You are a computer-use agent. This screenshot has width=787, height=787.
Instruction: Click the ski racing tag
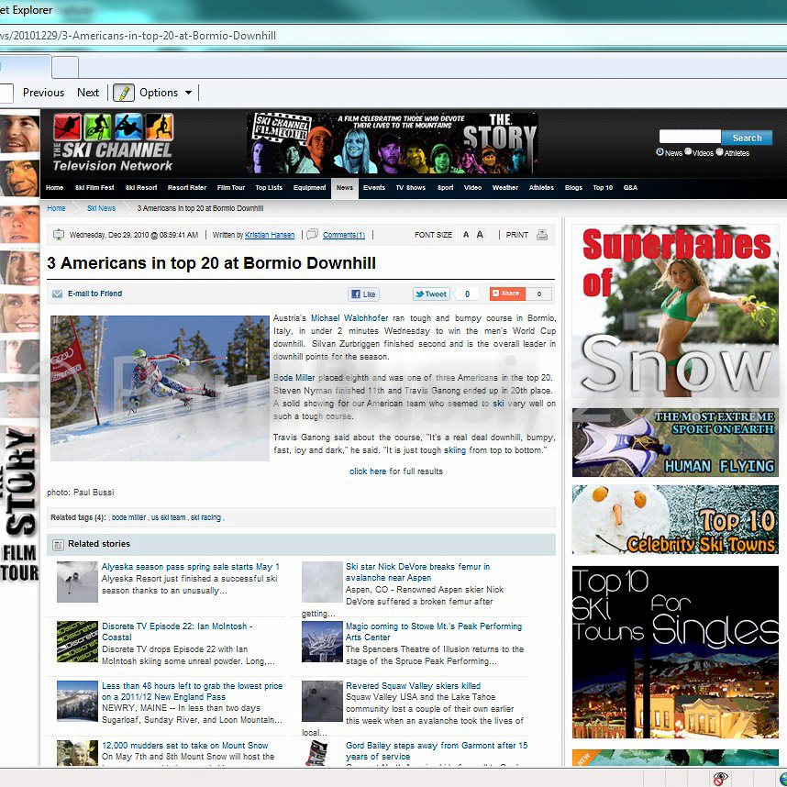pos(205,517)
